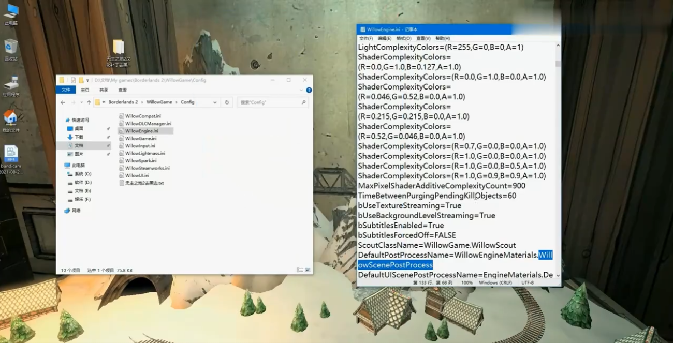The height and width of the screenshot is (343, 673).
Task: Select the WillowUI.ini file icon
Action: [122, 175]
